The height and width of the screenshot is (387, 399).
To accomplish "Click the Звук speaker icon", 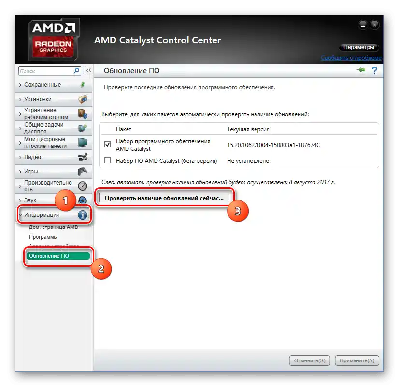I will tap(83, 200).
